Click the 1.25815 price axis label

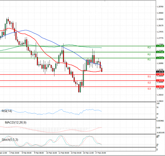click(x=160, y=101)
